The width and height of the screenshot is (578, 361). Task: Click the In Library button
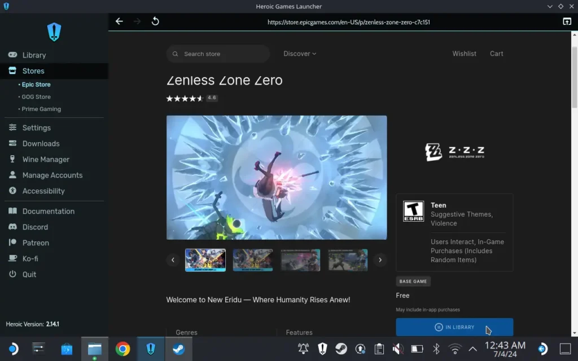pyautogui.click(x=454, y=327)
